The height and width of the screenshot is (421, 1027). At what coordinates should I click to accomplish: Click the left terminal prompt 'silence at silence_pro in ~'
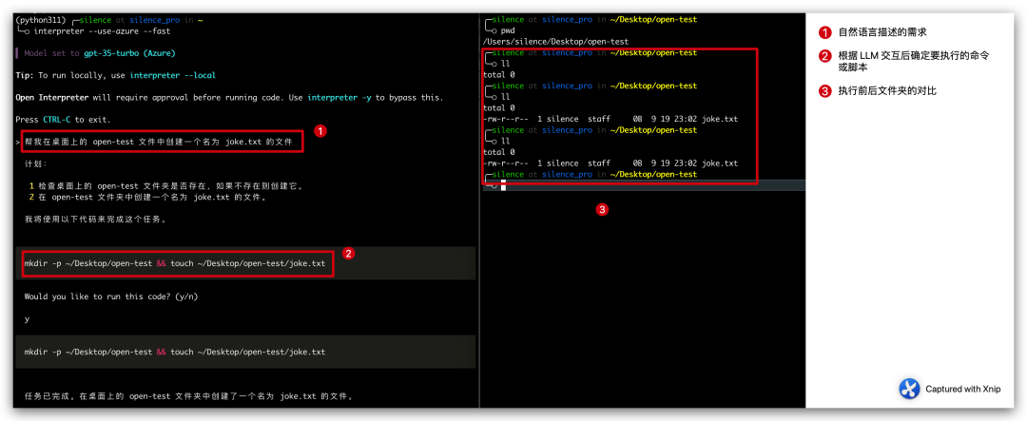pyautogui.click(x=141, y=20)
